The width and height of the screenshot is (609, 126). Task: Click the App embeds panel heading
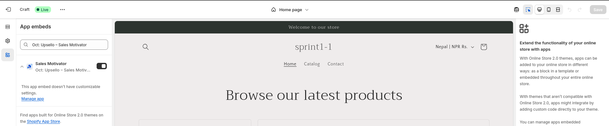pos(35,27)
